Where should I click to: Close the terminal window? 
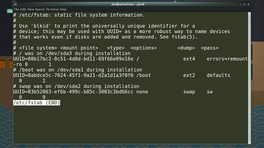pyautogui.click(x=248, y=4)
